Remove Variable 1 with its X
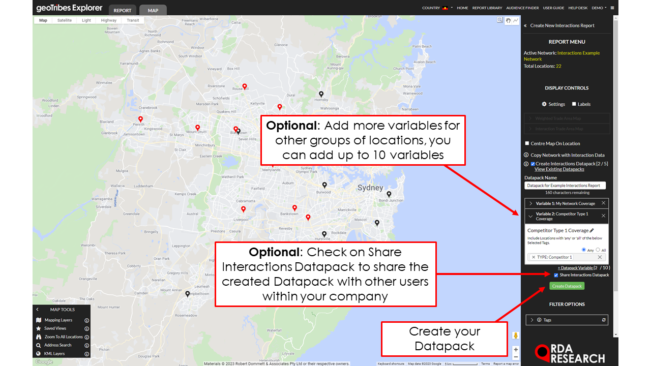Viewport: 651px width, 366px height. [x=604, y=203]
